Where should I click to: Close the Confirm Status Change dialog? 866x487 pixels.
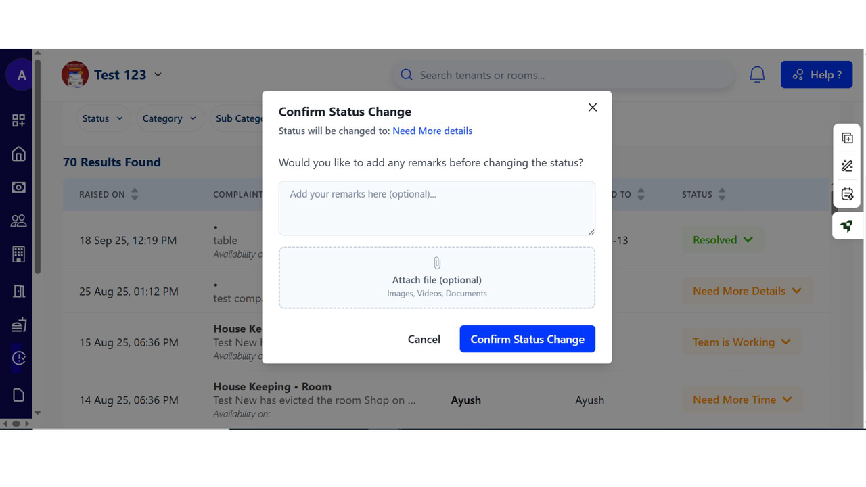(593, 108)
